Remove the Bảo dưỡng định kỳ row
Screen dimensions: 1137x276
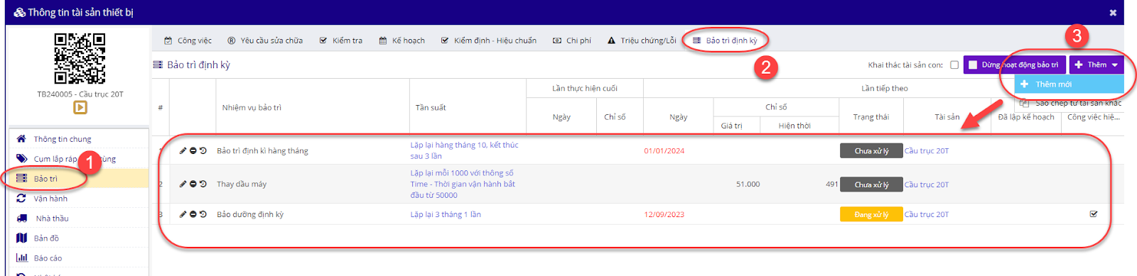coord(193,214)
